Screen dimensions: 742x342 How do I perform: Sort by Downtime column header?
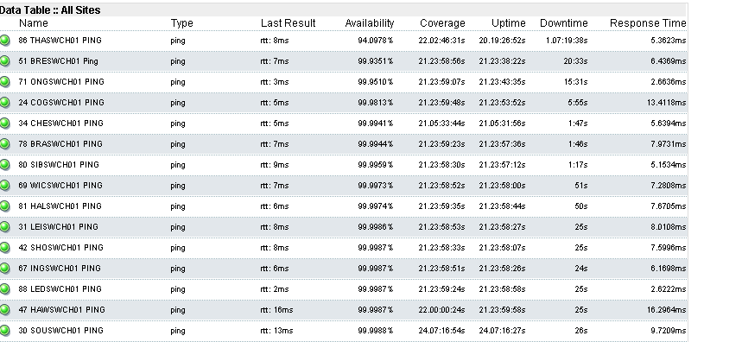click(x=563, y=23)
